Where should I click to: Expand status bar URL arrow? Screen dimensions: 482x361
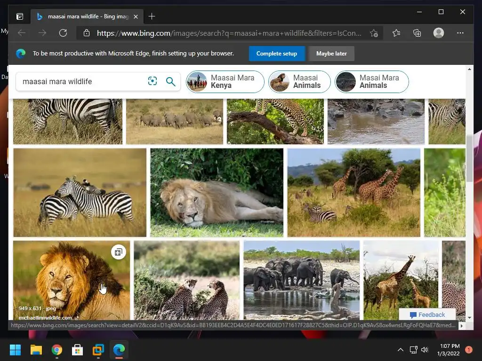point(462,326)
